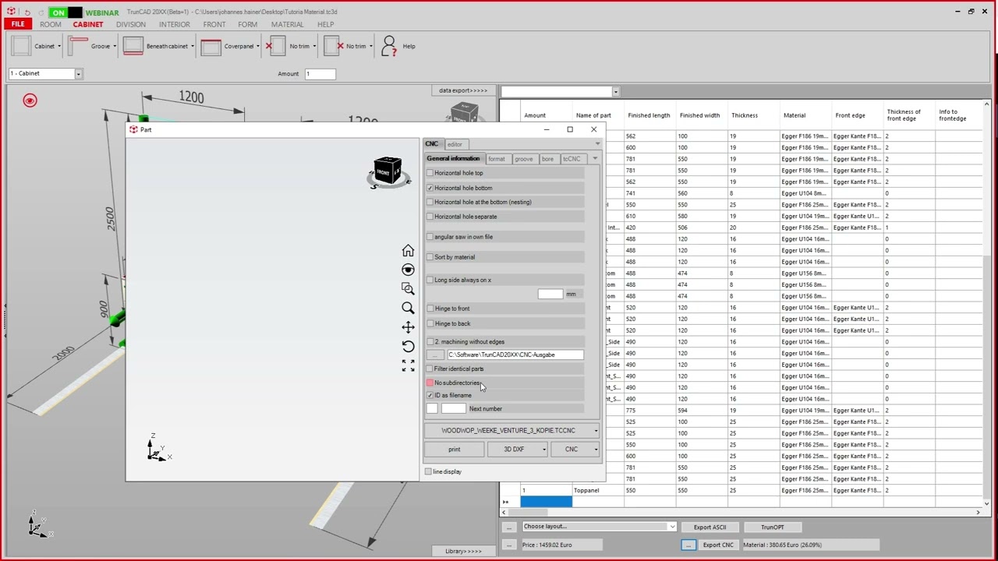Click the undo arrow in the title bar
This screenshot has width=998, height=561.
[28, 12]
